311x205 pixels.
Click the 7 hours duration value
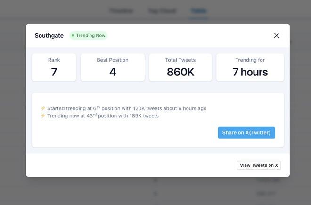(x=250, y=72)
